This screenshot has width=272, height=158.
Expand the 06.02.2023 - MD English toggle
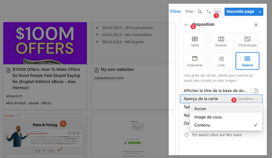click(x=97, y=42)
